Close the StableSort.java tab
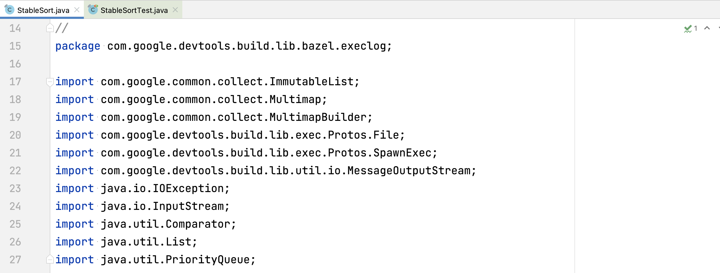 [x=77, y=9]
